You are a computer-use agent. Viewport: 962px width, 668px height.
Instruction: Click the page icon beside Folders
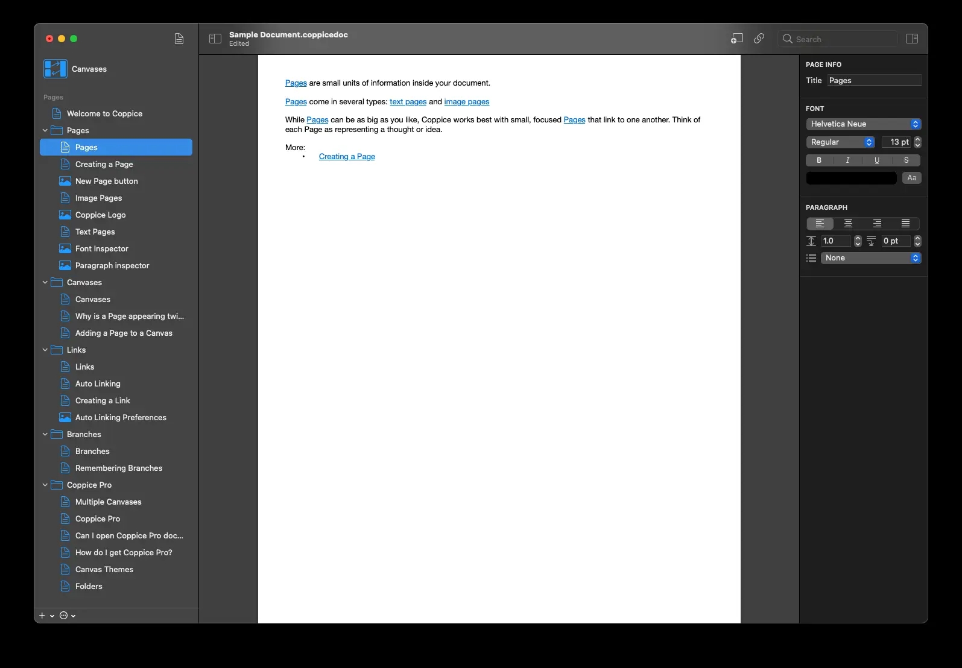(65, 586)
